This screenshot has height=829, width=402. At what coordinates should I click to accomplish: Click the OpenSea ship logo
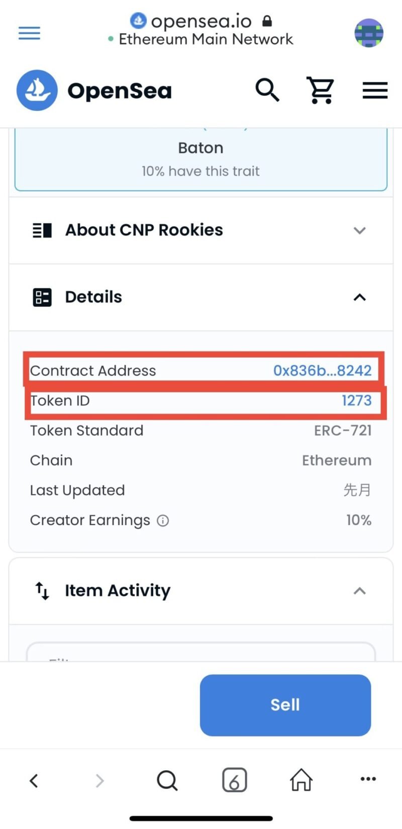click(37, 90)
